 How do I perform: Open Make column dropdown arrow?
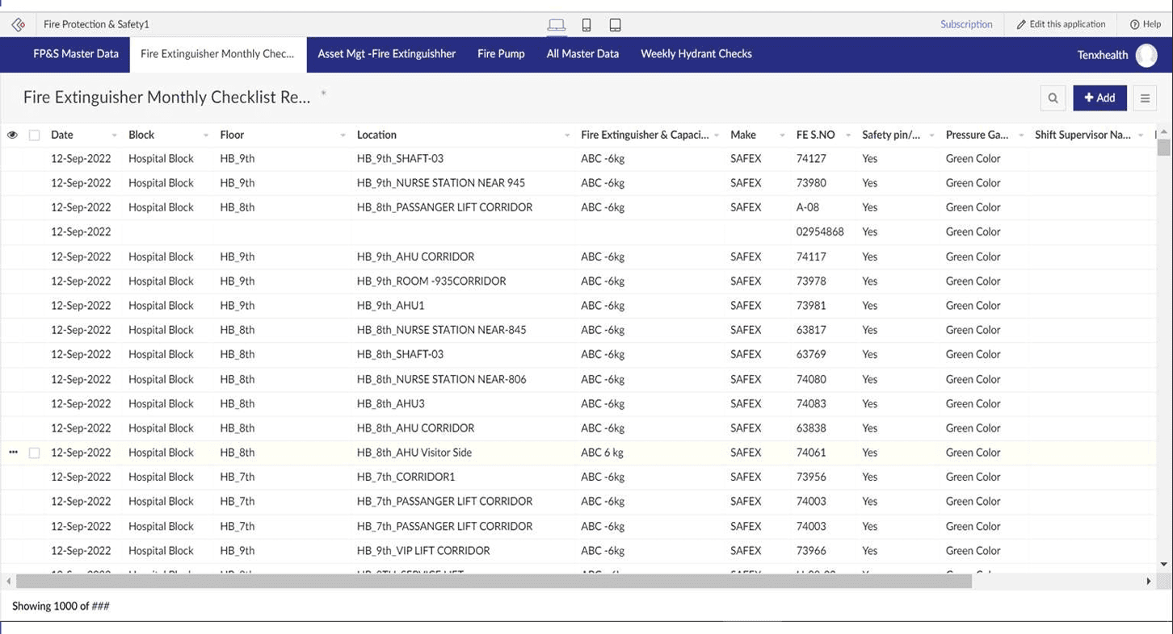pyautogui.click(x=782, y=136)
